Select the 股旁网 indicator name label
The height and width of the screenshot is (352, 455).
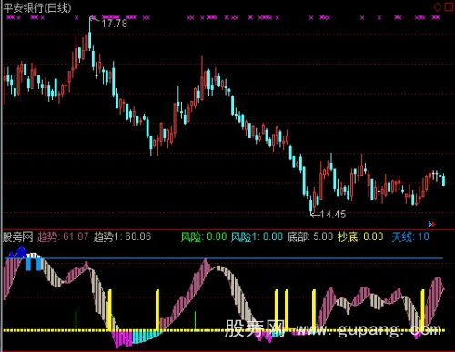coord(18,236)
